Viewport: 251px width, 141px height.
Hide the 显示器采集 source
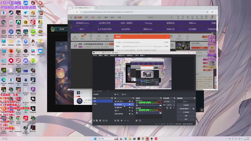[130, 114]
